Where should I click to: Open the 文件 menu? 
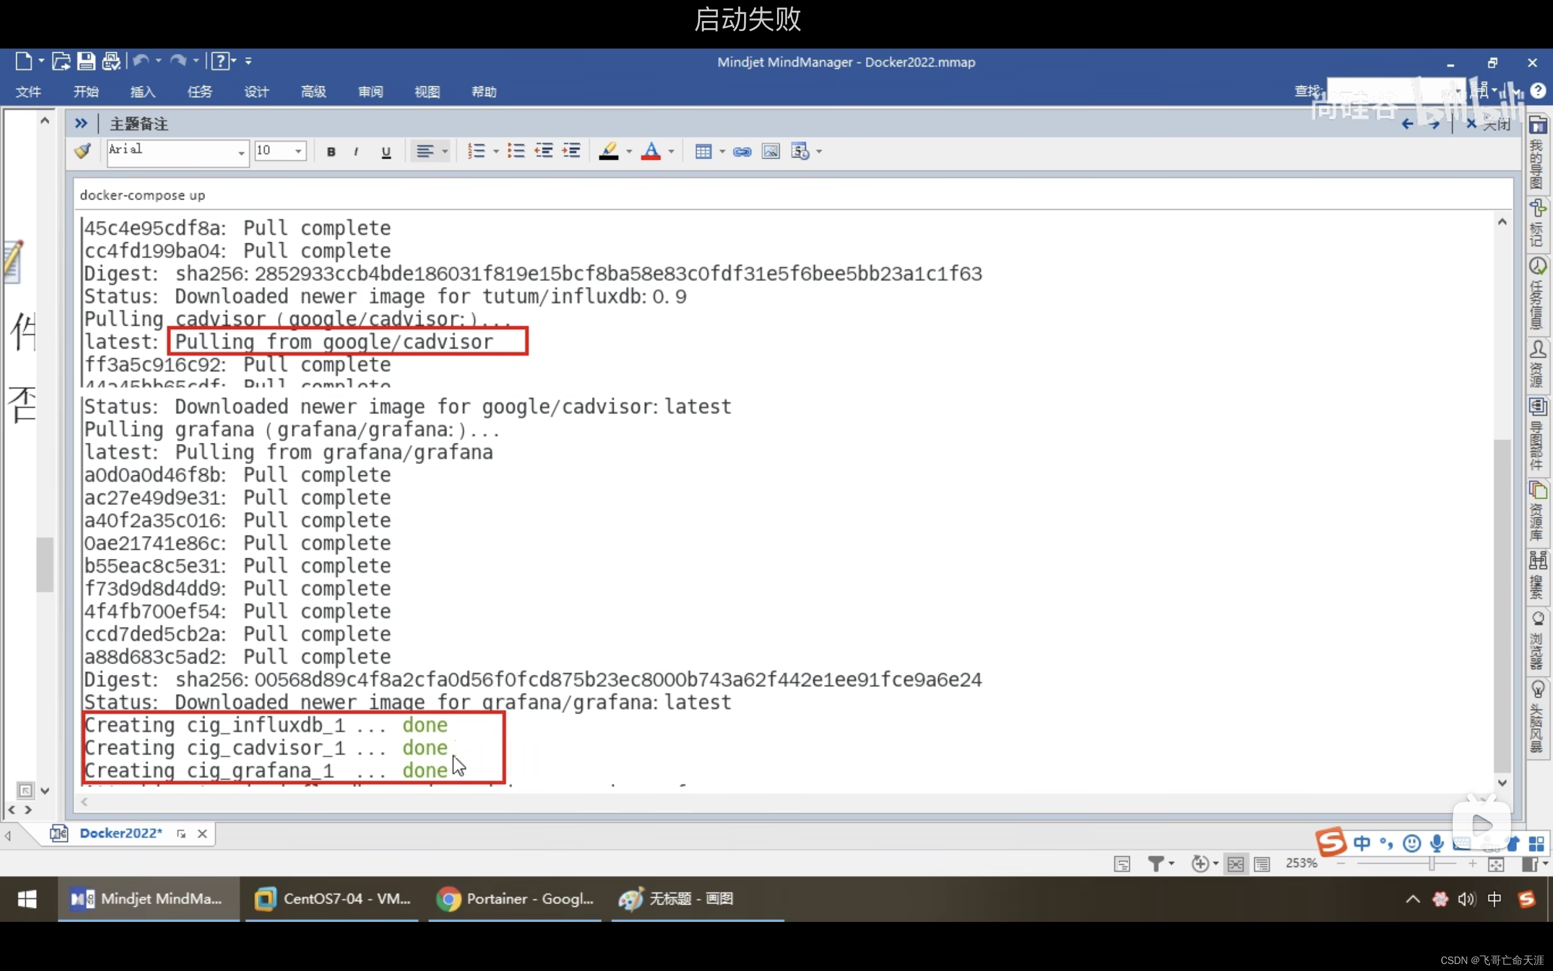coord(28,92)
